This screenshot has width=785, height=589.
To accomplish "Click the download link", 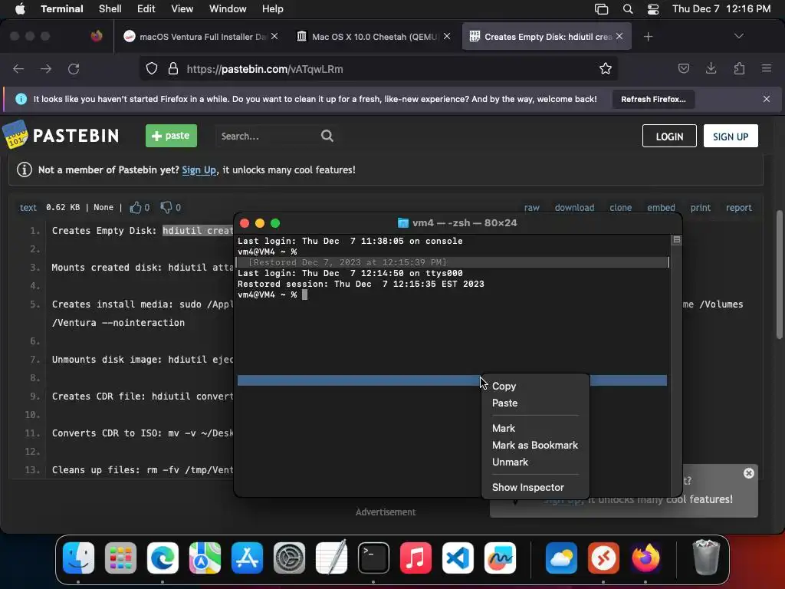I will pos(574,208).
